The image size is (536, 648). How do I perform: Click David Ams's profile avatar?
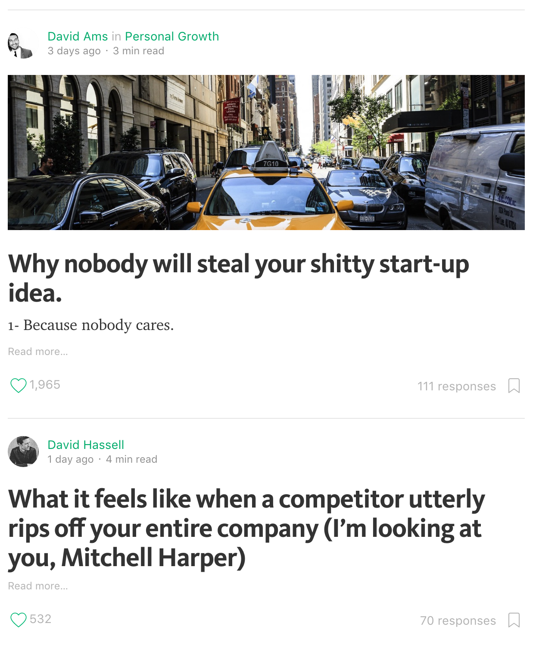click(x=22, y=44)
